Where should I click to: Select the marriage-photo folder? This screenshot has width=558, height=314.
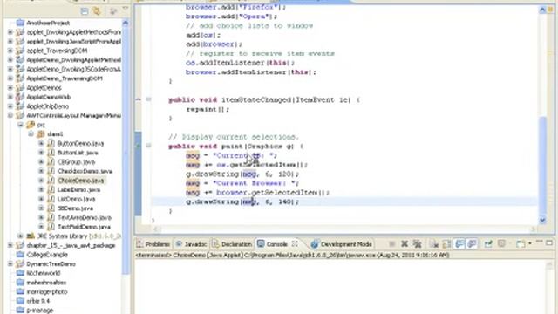pyautogui.click(x=42, y=291)
